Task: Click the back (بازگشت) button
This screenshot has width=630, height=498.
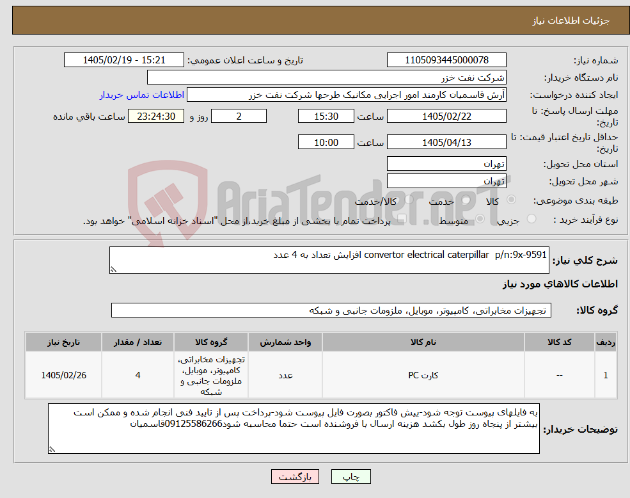Action: 295,477
